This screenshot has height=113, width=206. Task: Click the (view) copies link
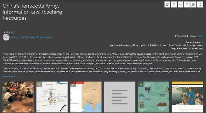click(x=200, y=36)
